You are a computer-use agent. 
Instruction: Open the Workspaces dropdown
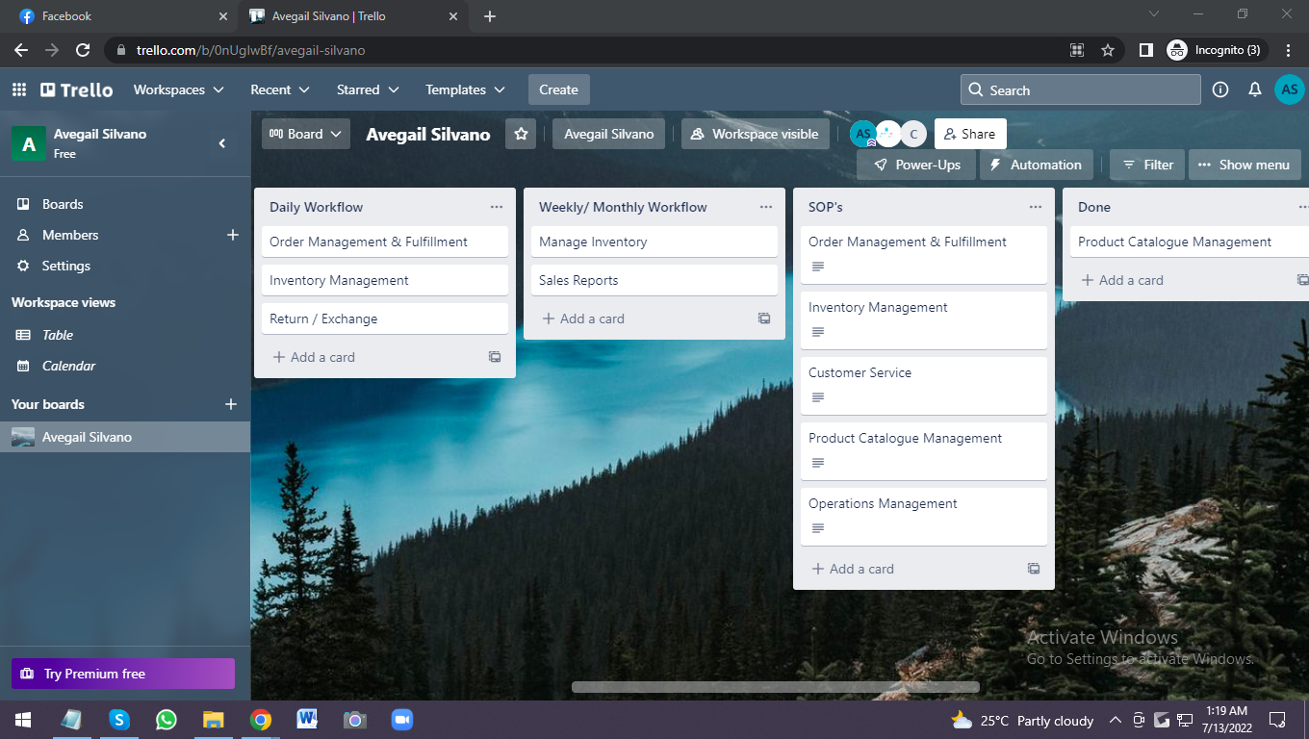pos(178,89)
